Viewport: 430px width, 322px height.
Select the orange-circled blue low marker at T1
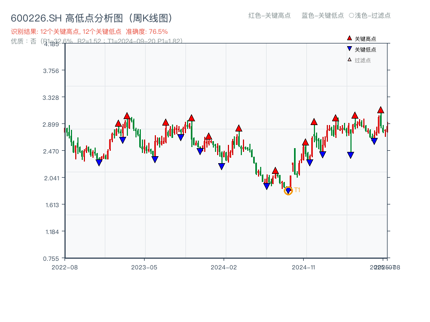[288, 191]
